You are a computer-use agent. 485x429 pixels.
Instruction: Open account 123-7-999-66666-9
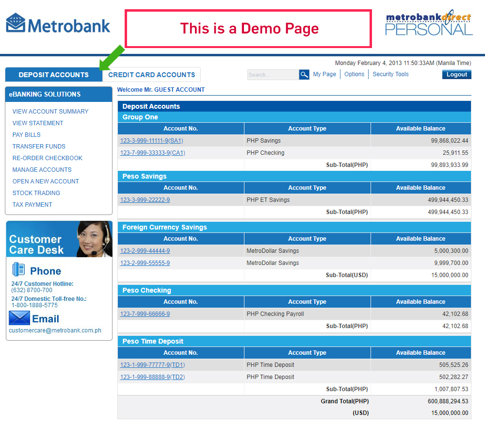[145, 314]
